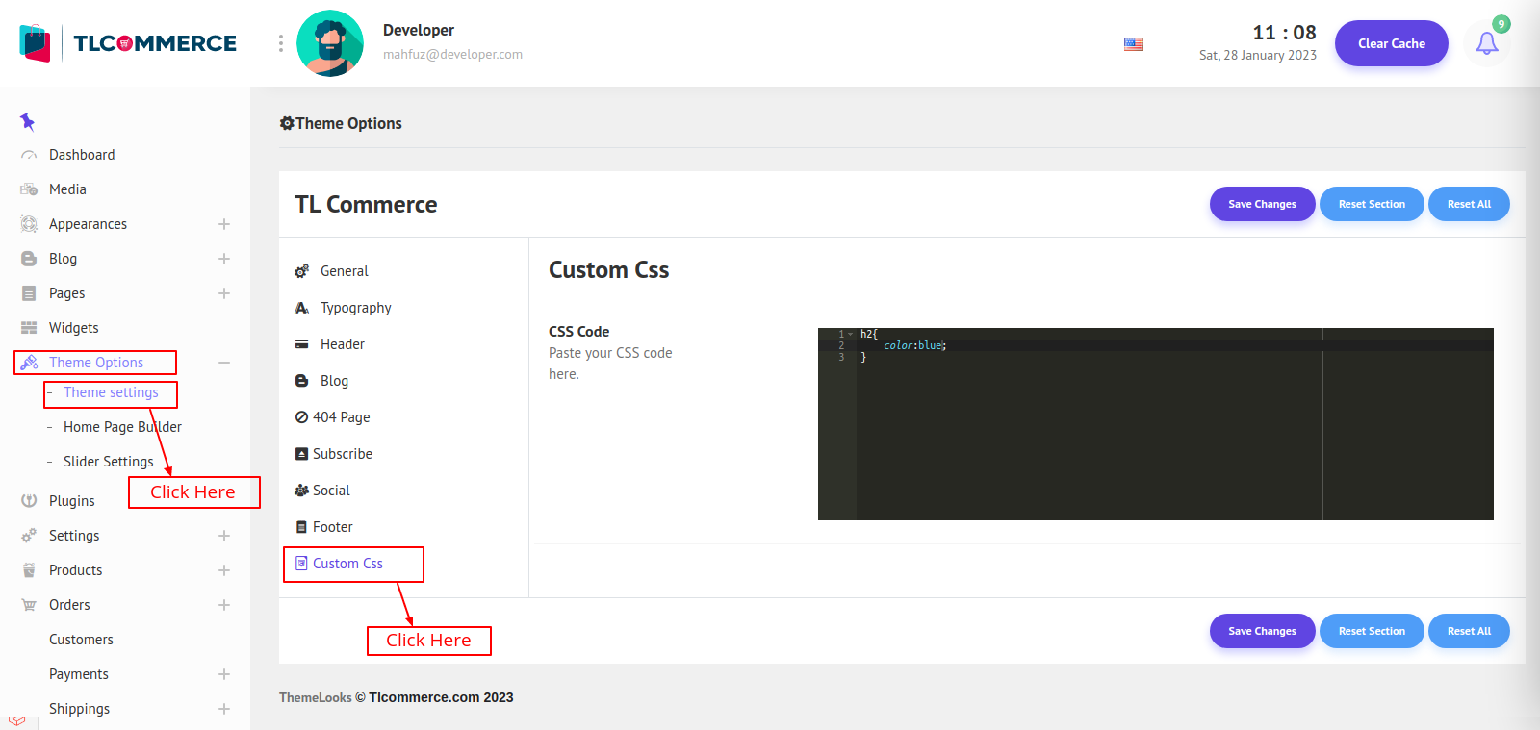Screen dimensions: 1540x730
Task: Open Home Page Builder in the sidebar
Action: point(122,427)
